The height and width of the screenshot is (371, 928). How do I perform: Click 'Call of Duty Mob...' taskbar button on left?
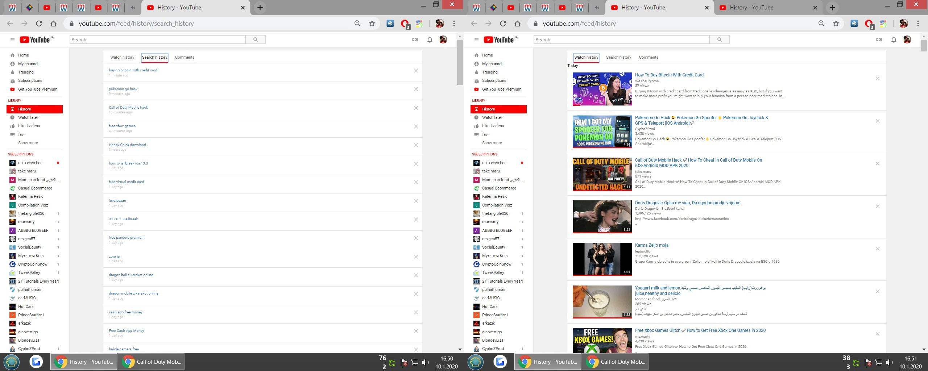point(151,362)
